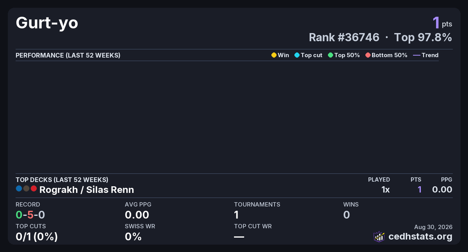Click the brown colorless mana dot

(26, 189)
